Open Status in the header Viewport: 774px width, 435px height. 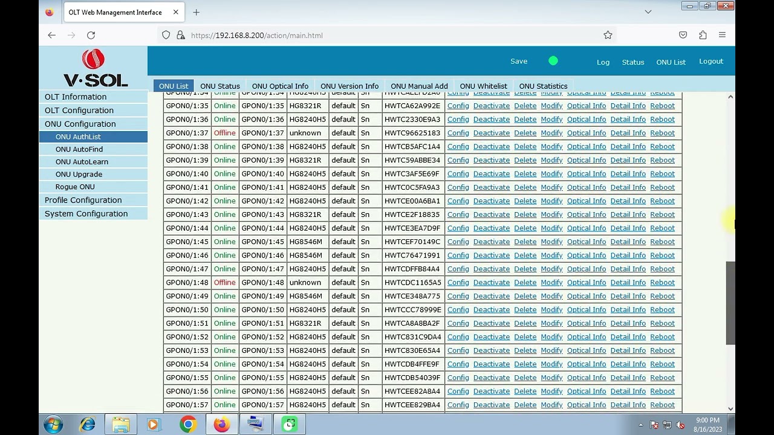point(633,62)
